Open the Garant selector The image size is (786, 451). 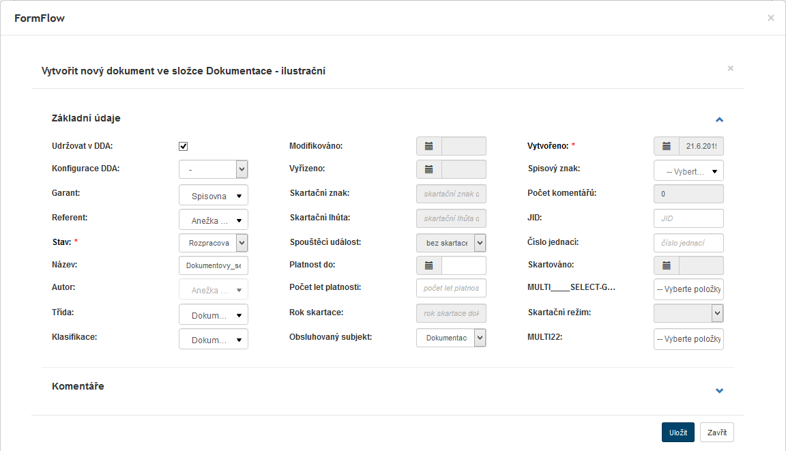pos(213,195)
